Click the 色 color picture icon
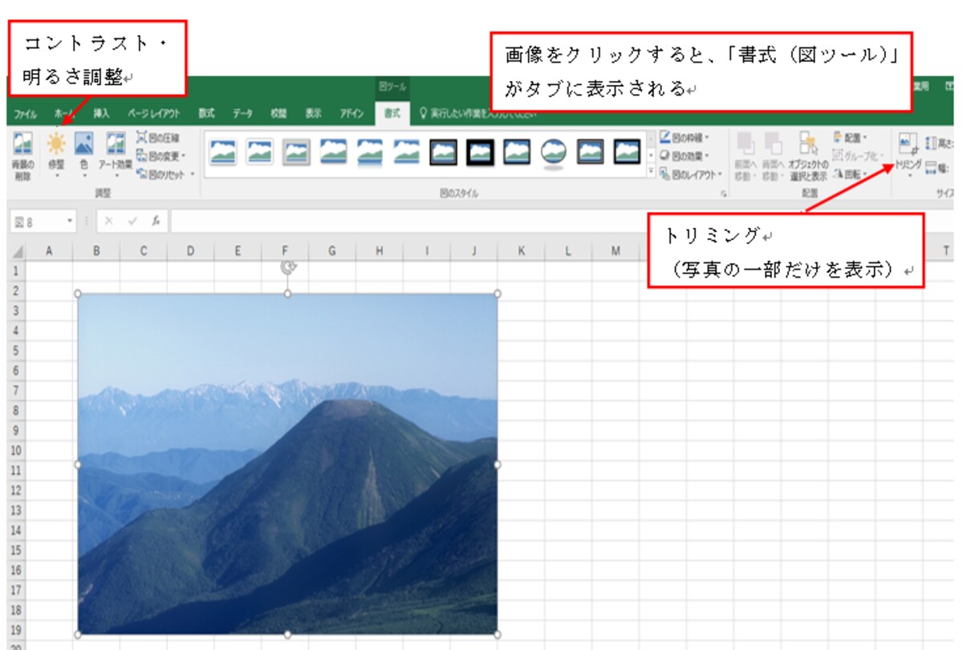The image size is (963, 650). click(84, 144)
